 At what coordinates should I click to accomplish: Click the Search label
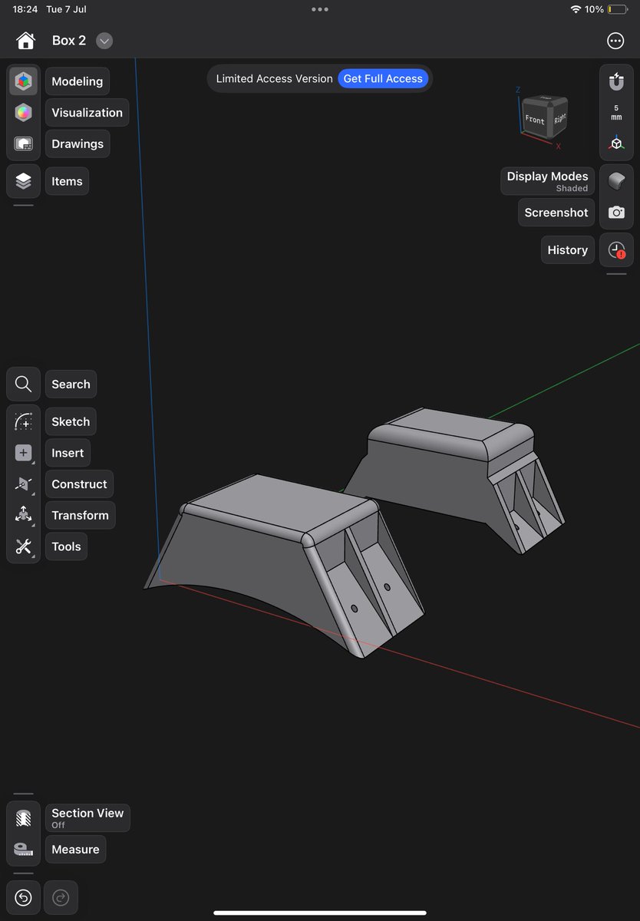tap(71, 385)
